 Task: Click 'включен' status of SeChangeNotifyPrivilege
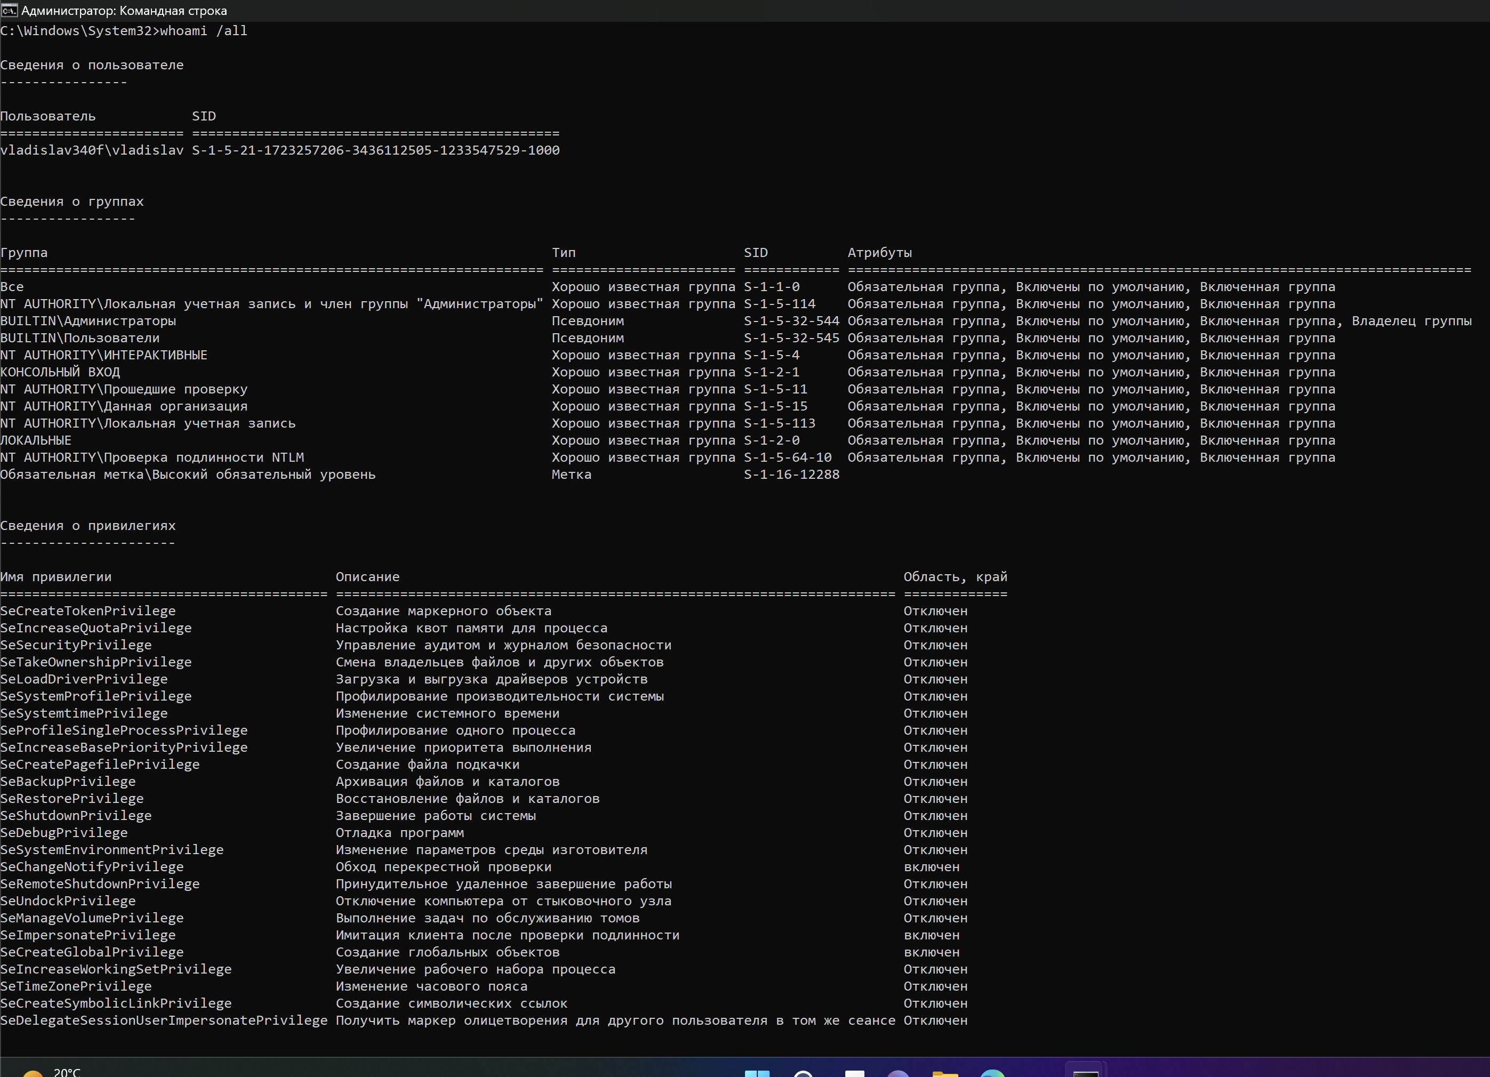point(931,867)
